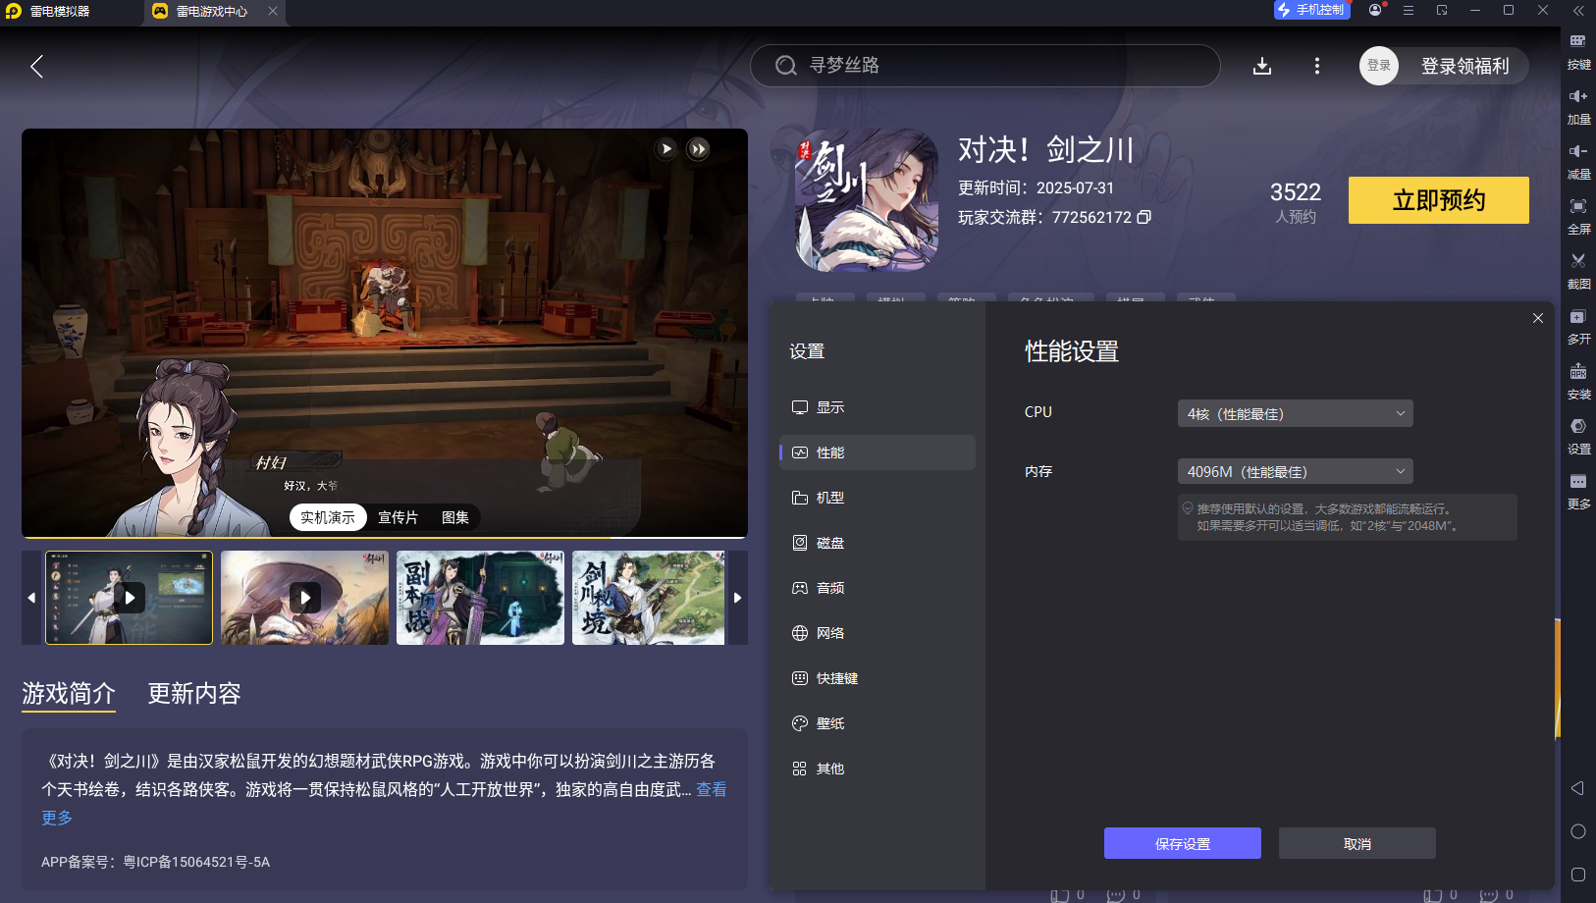Screen dimensions: 1596x903
Task: Open 设置 gear in right sidebar
Action: click(1578, 436)
